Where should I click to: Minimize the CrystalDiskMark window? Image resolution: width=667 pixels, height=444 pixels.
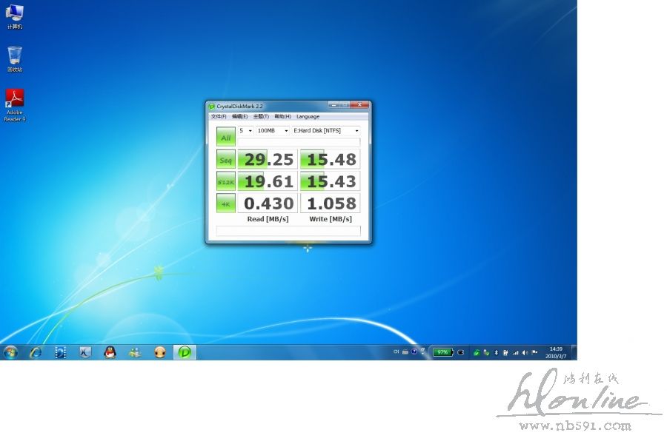pos(334,104)
